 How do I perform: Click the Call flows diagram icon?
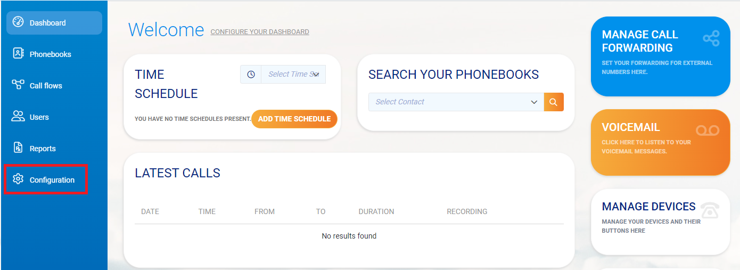(x=18, y=85)
